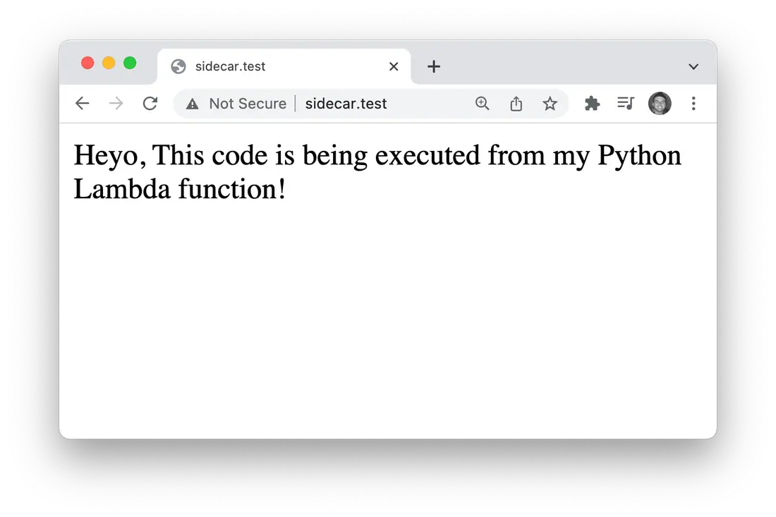Close window with the red button

click(87, 63)
